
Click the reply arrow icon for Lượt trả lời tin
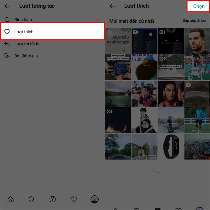7,44
